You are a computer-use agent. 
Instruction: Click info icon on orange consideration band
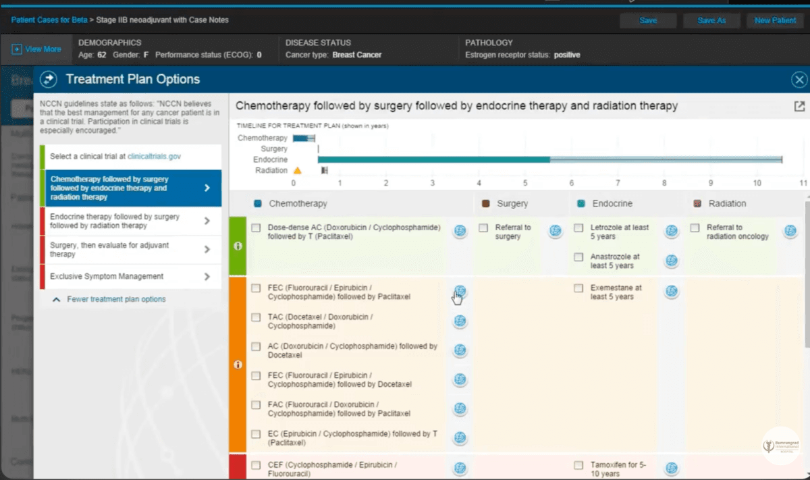pyautogui.click(x=238, y=365)
